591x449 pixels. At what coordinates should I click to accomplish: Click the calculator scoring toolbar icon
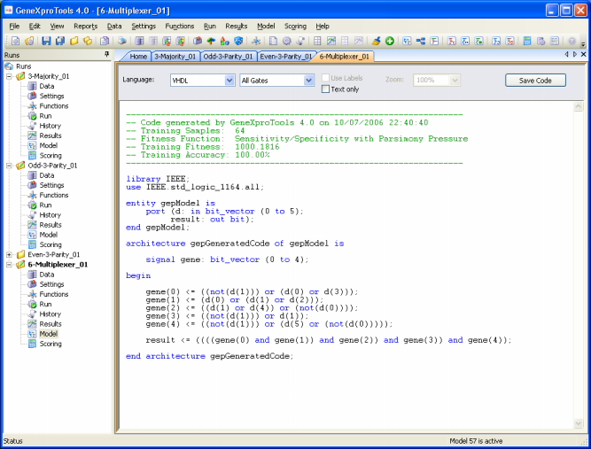tap(527, 41)
